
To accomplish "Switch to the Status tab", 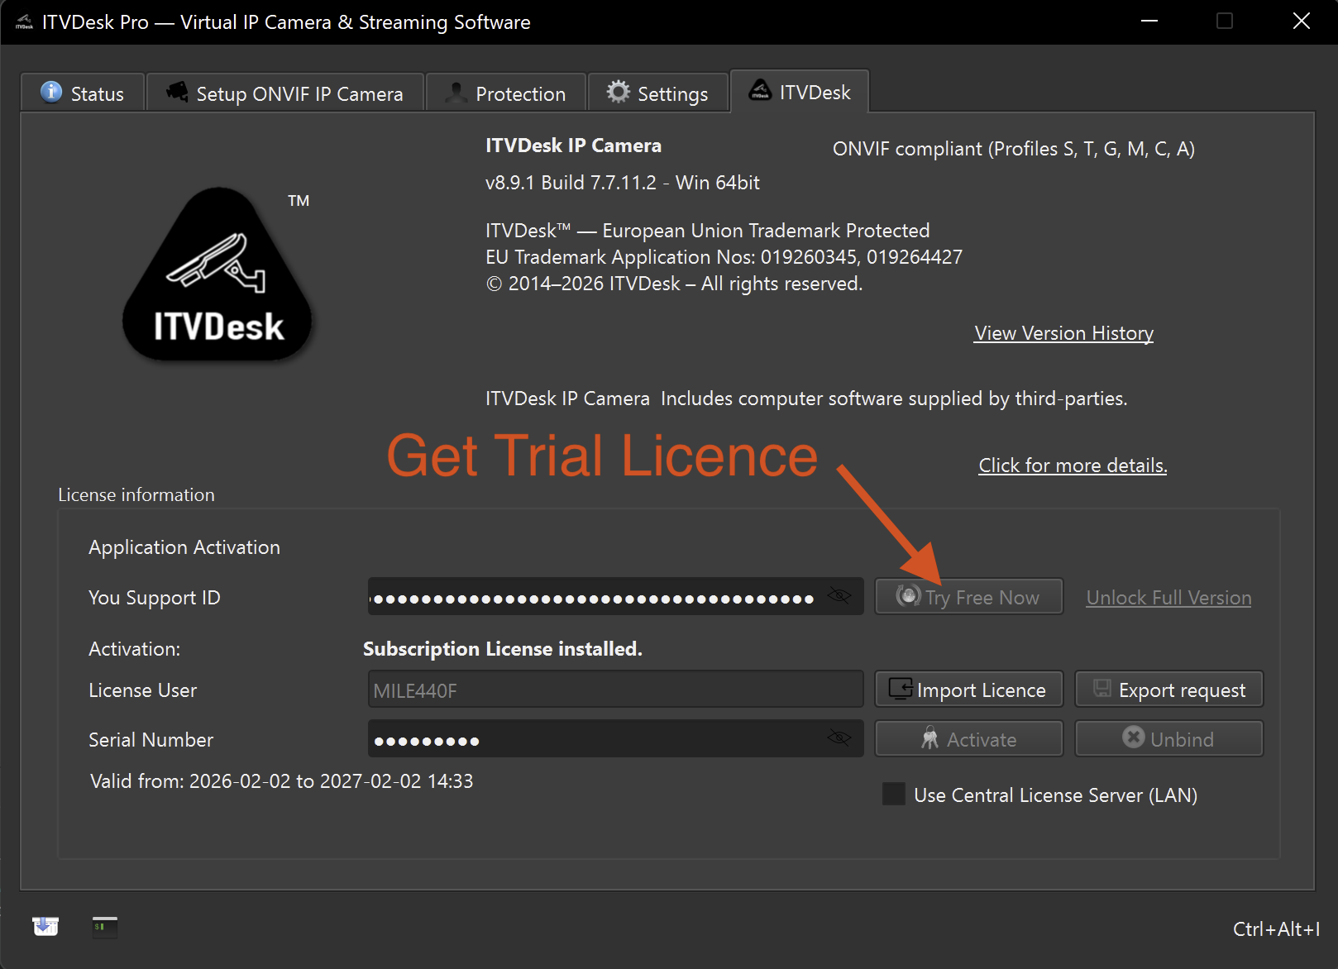I will click(84, 93).
